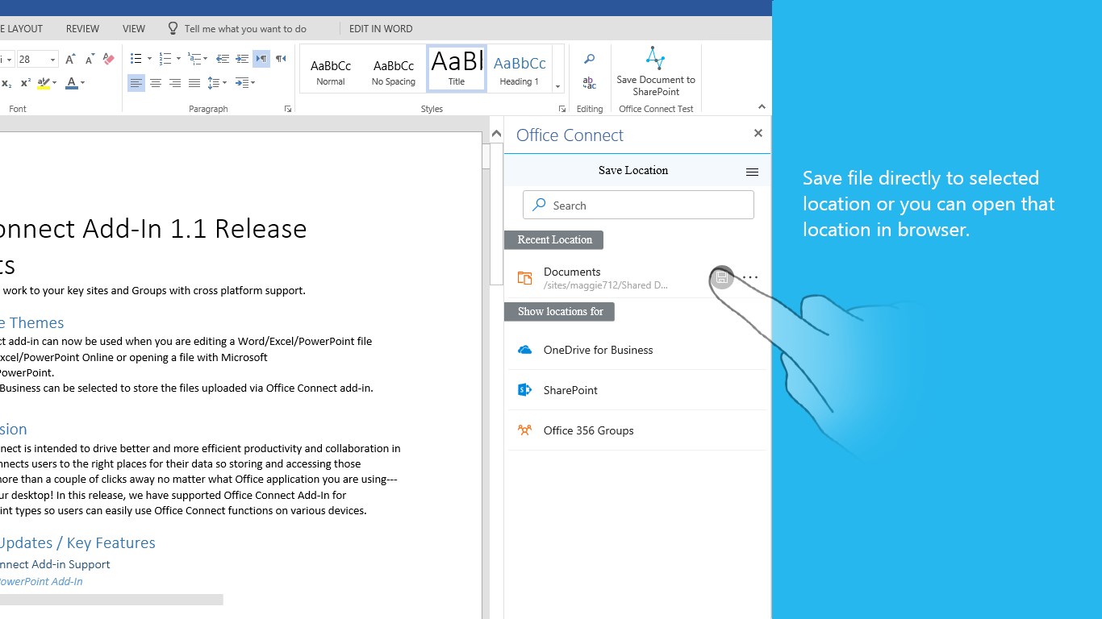This screenshot has width=1102, height=619.
Task: Open text highlight color dropdown arrow
Action: pos(55,83)
